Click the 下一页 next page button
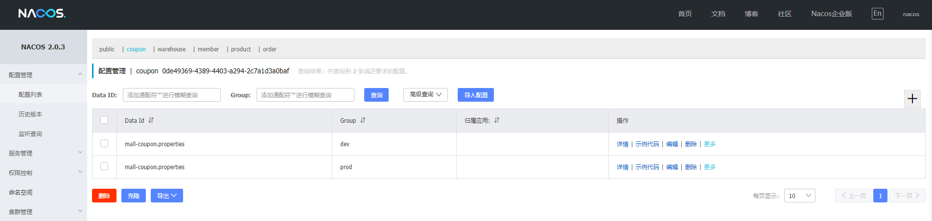The image size is (932, 221). coord(908,196)
